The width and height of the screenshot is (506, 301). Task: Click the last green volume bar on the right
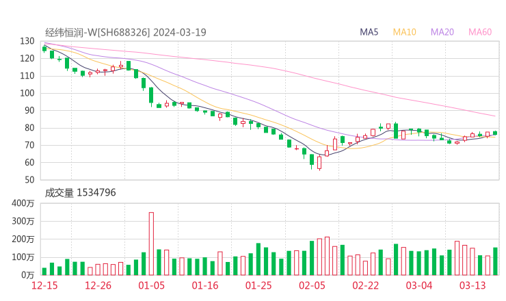(x=495, y=261)
